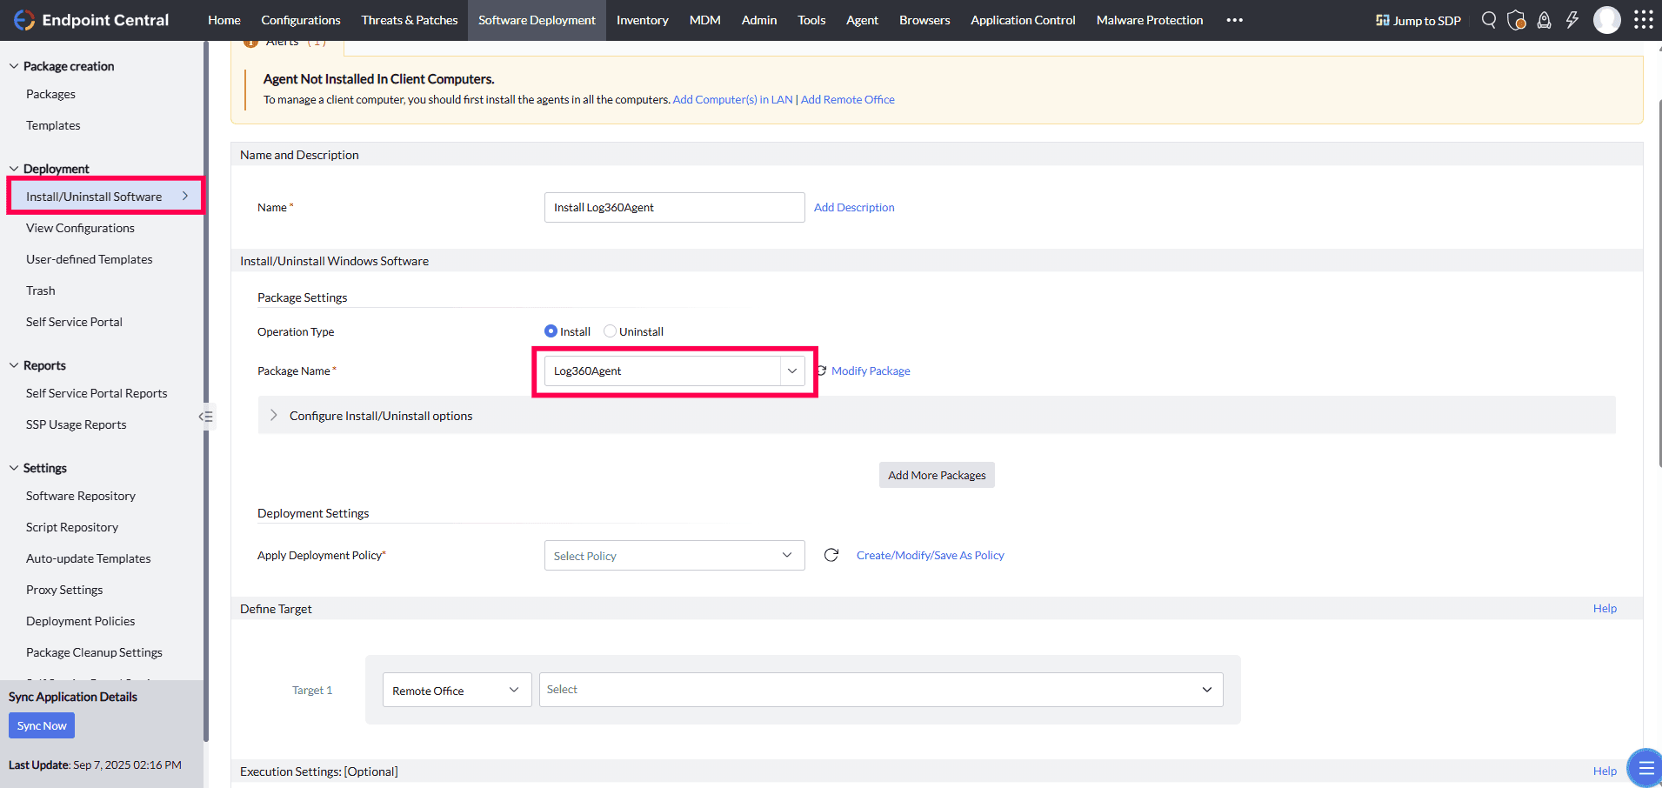The height and width of the screenshot is (788, 1662).
Task: Go to the Home tab
Action: (224, 20)
